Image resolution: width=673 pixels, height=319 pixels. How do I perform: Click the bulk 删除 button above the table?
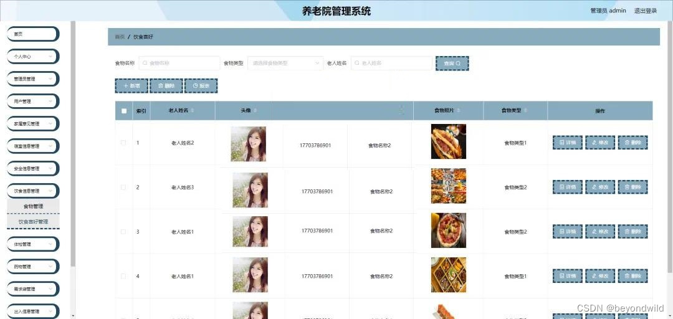pyautogui.click(x=166, y=86)
